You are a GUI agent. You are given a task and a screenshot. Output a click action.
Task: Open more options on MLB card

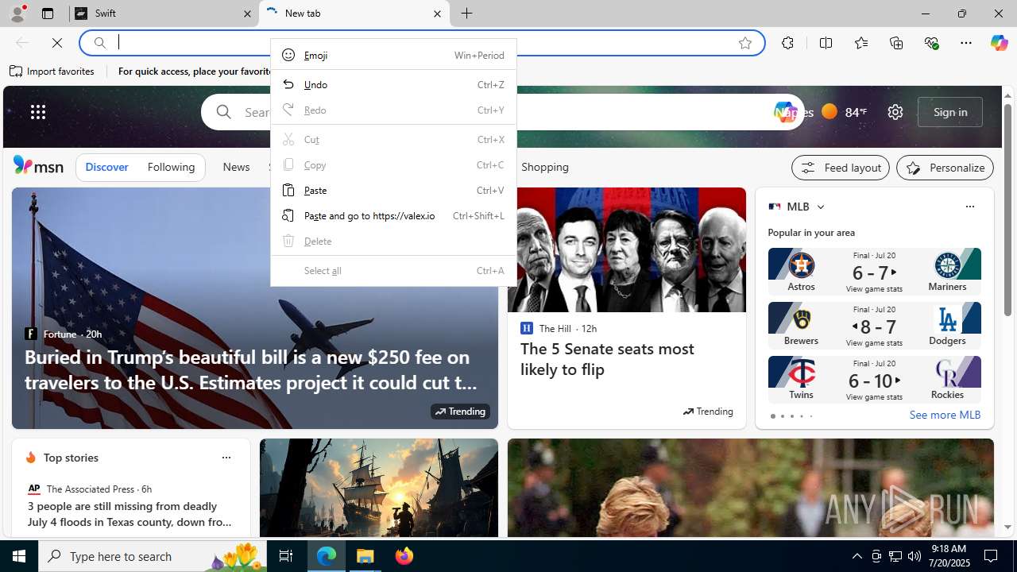pos(969,207)
